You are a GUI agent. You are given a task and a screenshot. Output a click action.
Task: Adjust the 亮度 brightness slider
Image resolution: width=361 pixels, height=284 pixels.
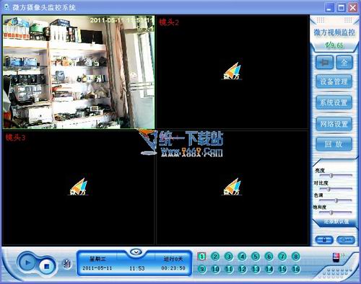click(x=336, y=176)
